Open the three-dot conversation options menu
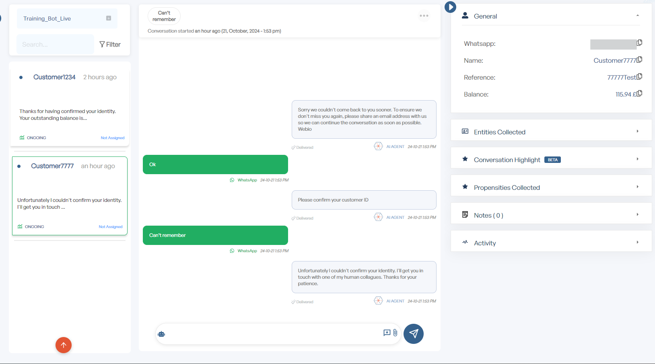The image size is (655, 364). (x=424, y=16)
